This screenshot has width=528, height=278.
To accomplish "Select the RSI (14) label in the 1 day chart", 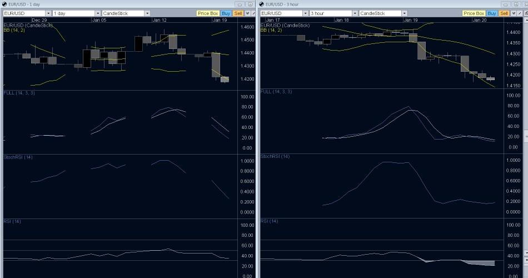I will coord(12,221).
